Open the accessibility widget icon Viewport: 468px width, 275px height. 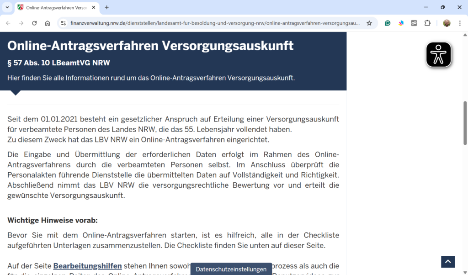click(439, 55)
